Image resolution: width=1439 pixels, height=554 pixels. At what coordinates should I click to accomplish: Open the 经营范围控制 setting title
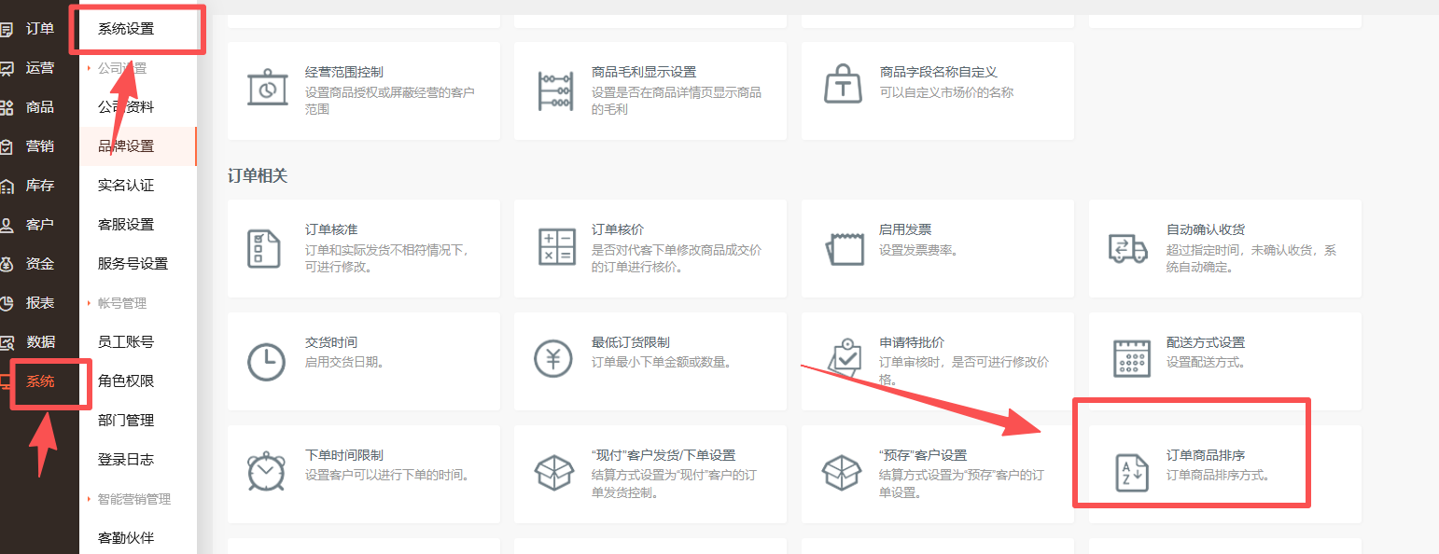(344, 72)
